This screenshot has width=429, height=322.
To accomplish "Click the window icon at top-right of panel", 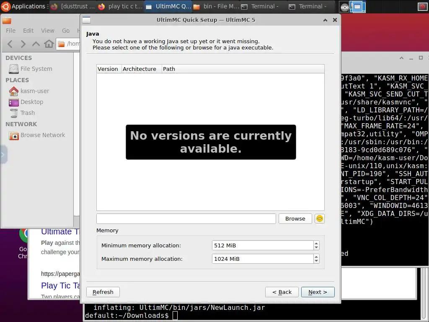I will (x=422, y=7).
